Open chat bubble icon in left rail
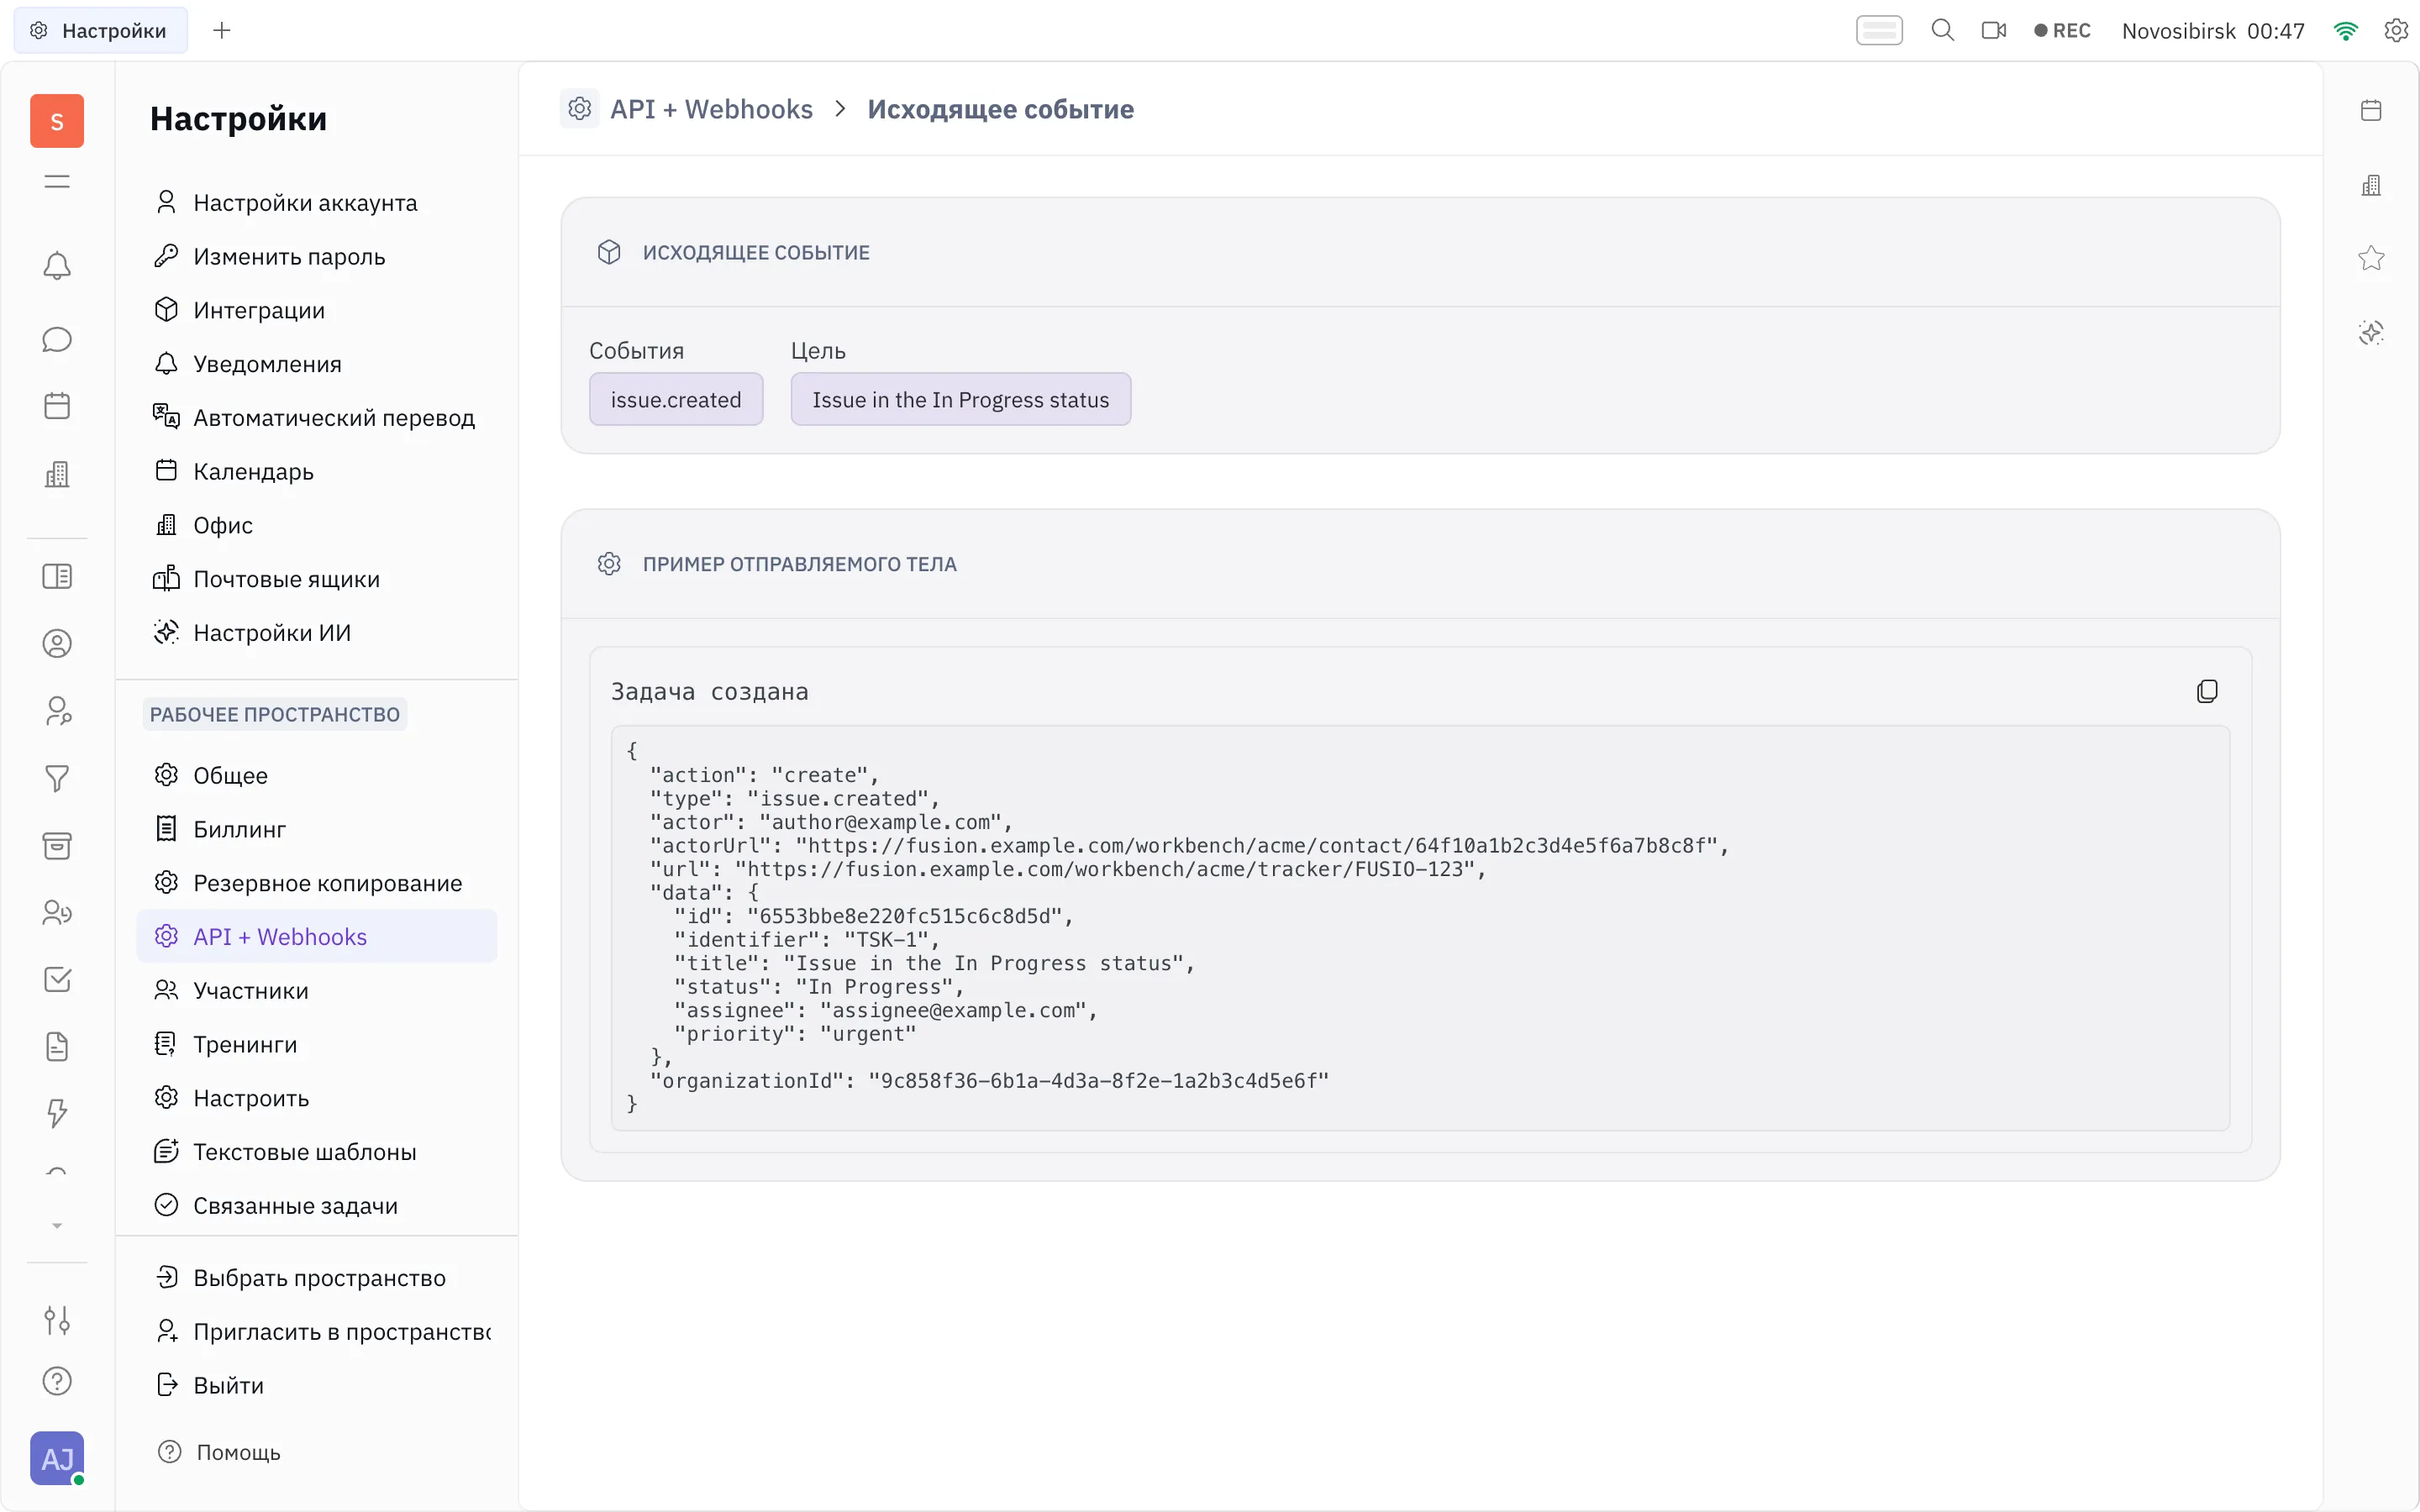The image size is (2420, 1512). click(57, 339)
